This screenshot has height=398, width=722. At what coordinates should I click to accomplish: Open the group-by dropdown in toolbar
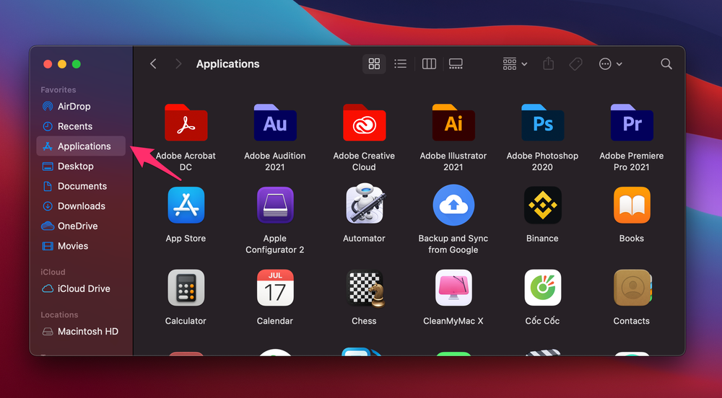(x=515, y=64)
